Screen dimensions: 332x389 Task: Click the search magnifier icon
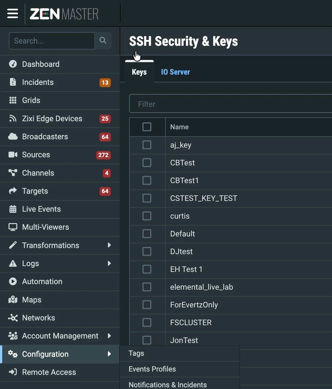tap(103, 41)
